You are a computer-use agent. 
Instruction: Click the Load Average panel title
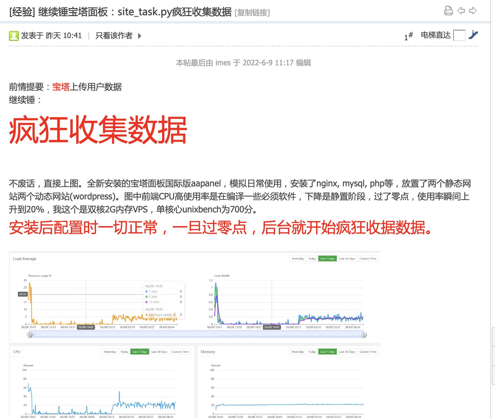pos(24,259)
